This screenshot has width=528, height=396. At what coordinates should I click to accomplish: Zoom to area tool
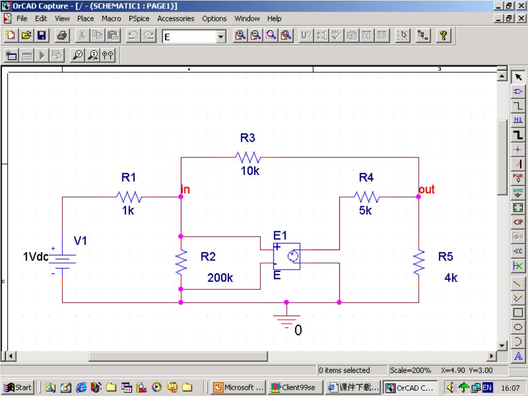[x=271, y=36]
